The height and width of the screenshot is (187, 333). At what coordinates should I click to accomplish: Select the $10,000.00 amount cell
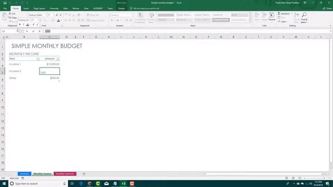(x=49, y=64)
